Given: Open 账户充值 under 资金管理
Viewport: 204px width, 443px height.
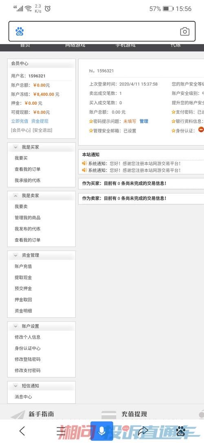Looking at the screenshot, I should click(23, 266).
